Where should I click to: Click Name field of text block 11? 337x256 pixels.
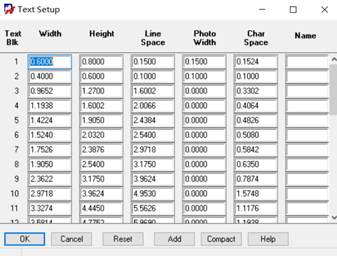point(307,208)
